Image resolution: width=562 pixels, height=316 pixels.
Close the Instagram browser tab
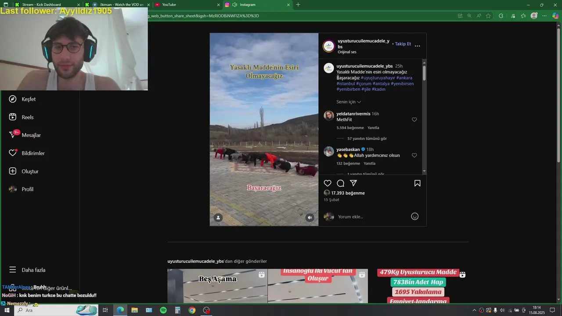(x=288, y=4)
